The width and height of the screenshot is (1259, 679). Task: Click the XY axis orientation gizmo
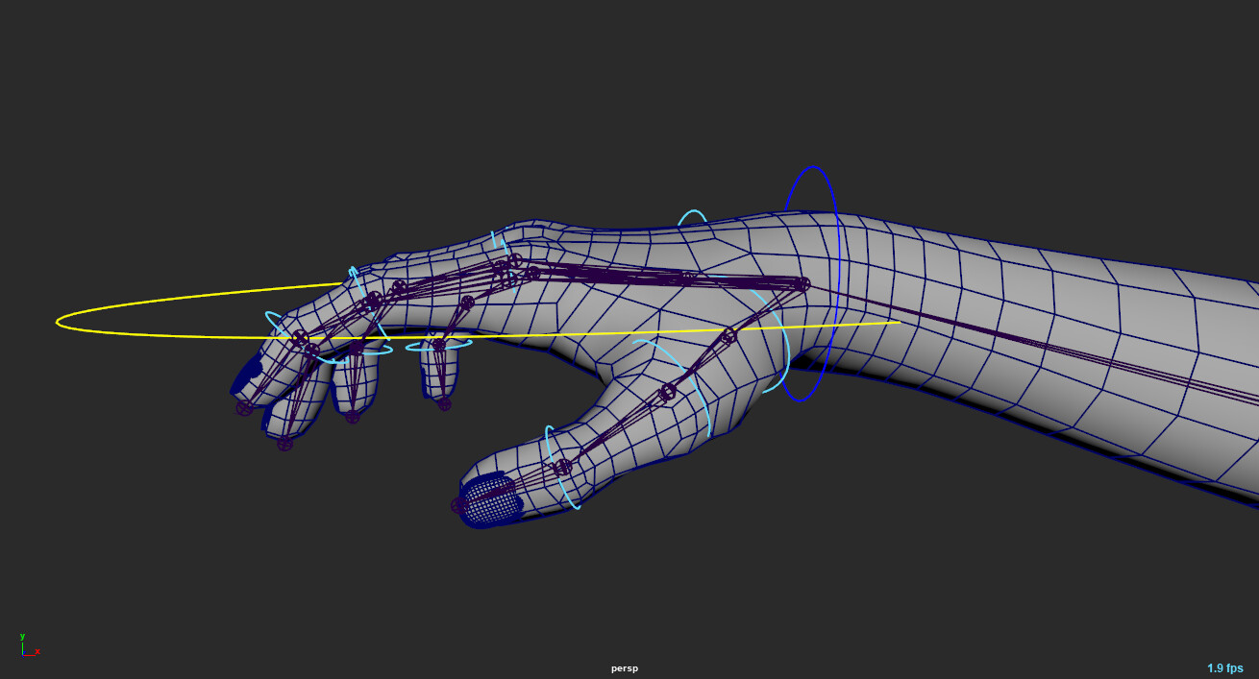29,644
